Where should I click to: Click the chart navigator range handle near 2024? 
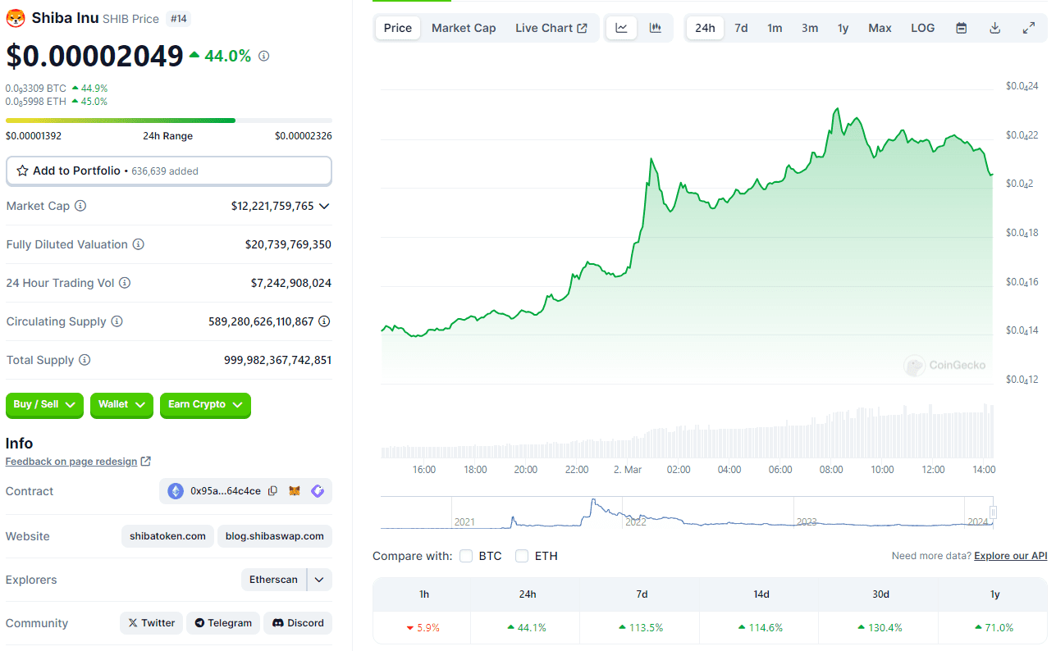[993, 512]
